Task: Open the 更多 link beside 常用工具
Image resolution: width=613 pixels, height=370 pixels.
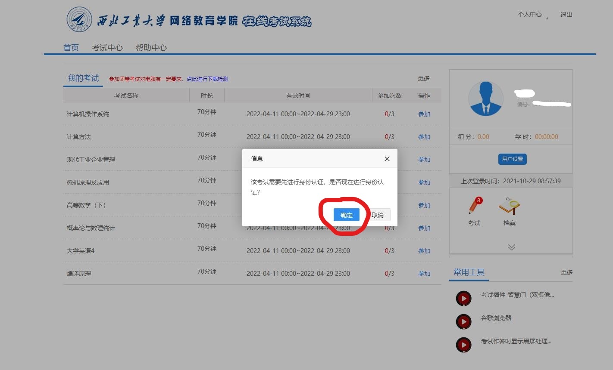Action: click(x=566, y=272)
